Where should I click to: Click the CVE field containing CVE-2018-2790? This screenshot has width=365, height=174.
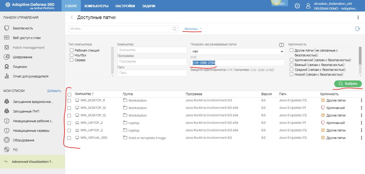point(238,63)
